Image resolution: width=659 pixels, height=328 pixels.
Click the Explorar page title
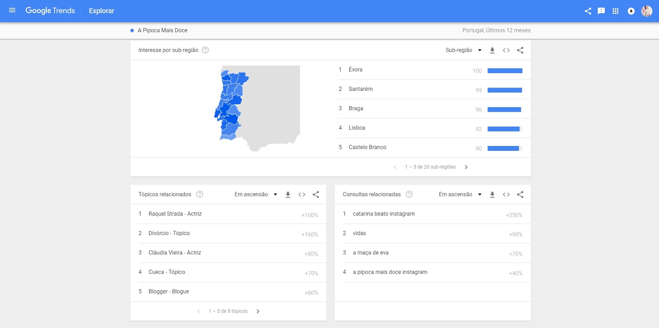(101, 11)
